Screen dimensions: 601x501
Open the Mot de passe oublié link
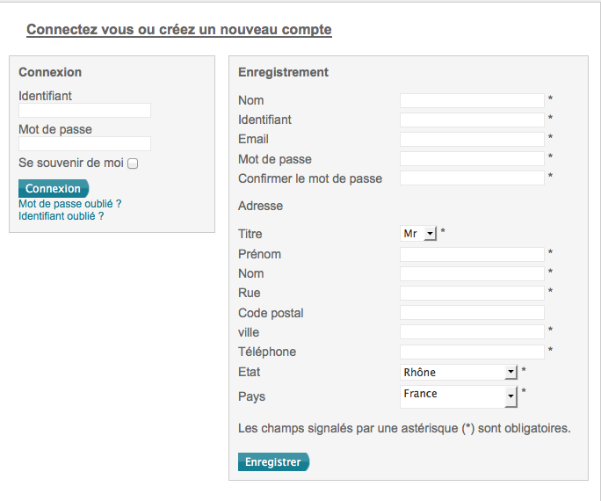pyautogui.click(x=69, y=204)
